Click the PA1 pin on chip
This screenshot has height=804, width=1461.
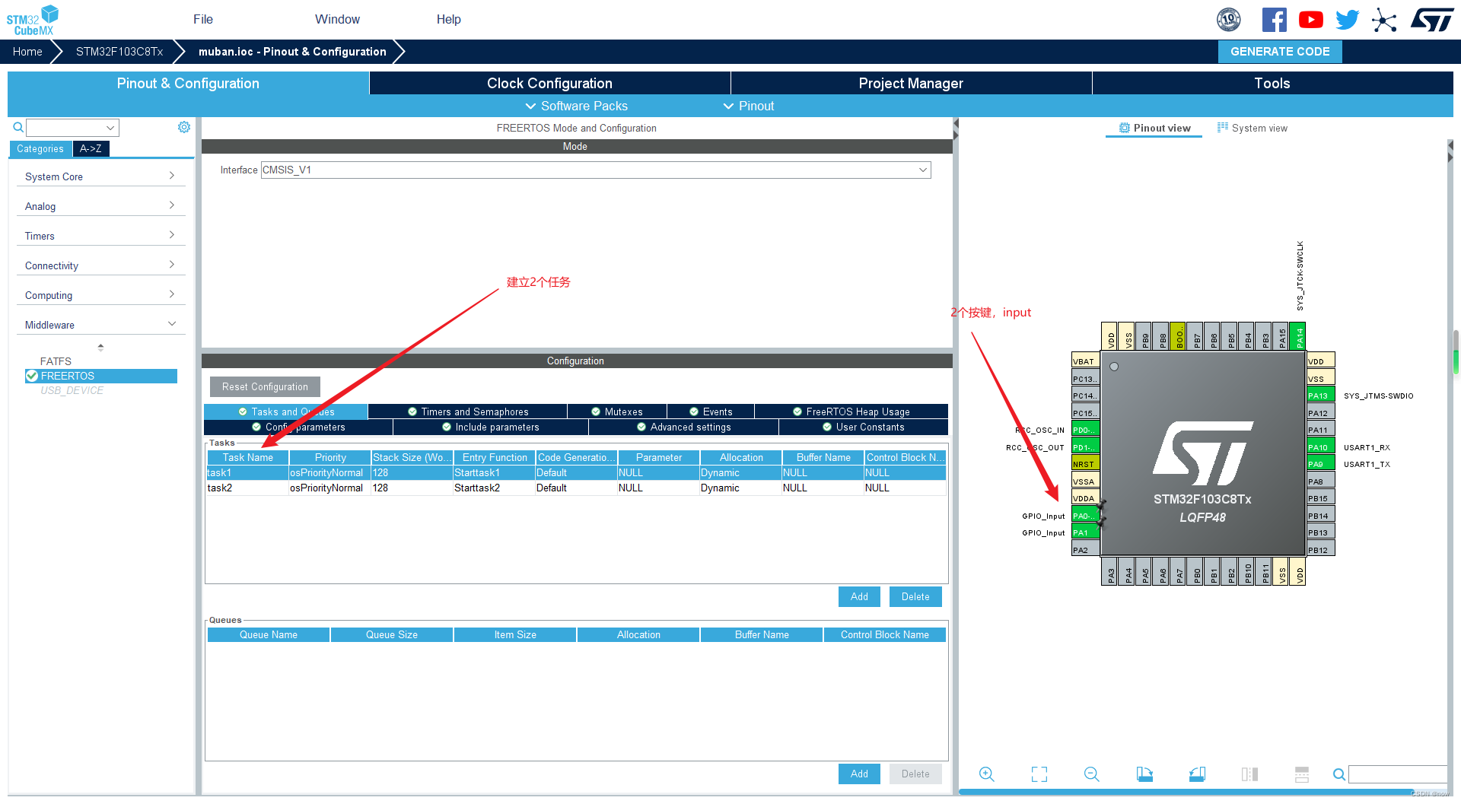[x=1085, y=532]
